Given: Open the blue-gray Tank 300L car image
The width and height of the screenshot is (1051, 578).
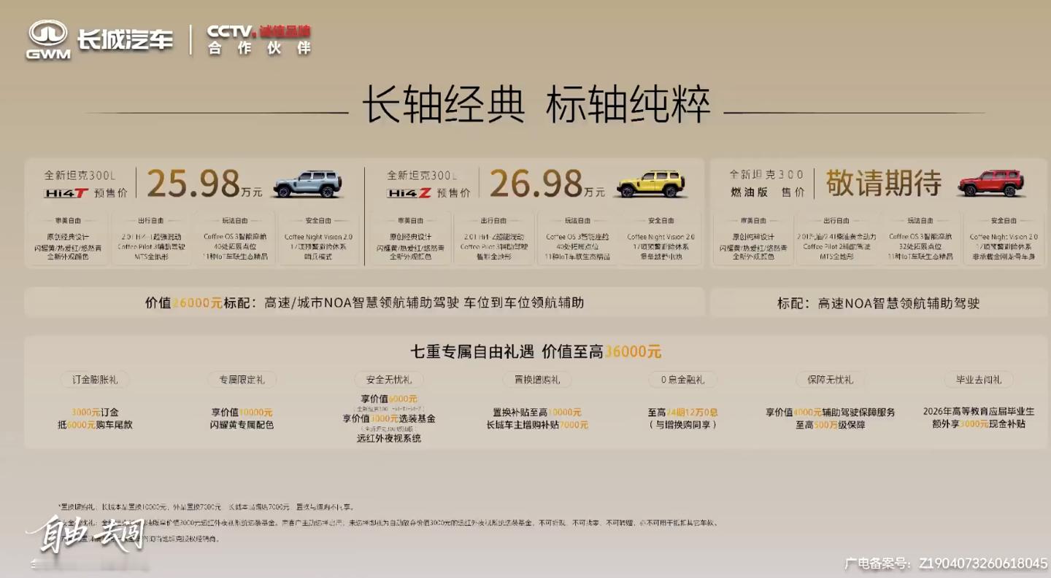Looking at the screenshot, I should point(308,184).
